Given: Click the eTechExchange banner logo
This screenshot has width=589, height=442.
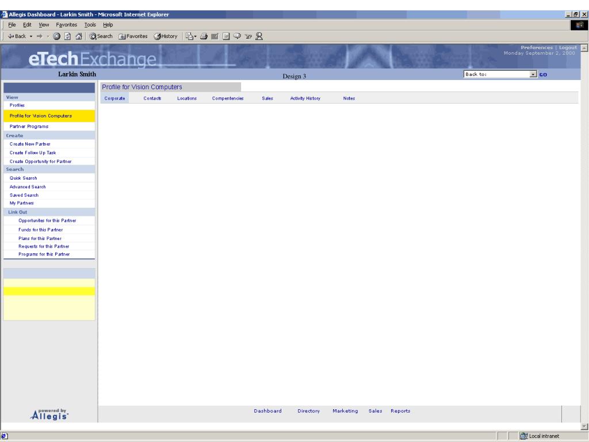Looking at the screenshot, I should click(92, 59).
